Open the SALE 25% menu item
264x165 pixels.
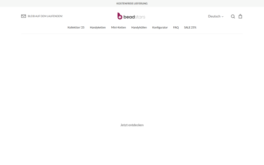190,27
